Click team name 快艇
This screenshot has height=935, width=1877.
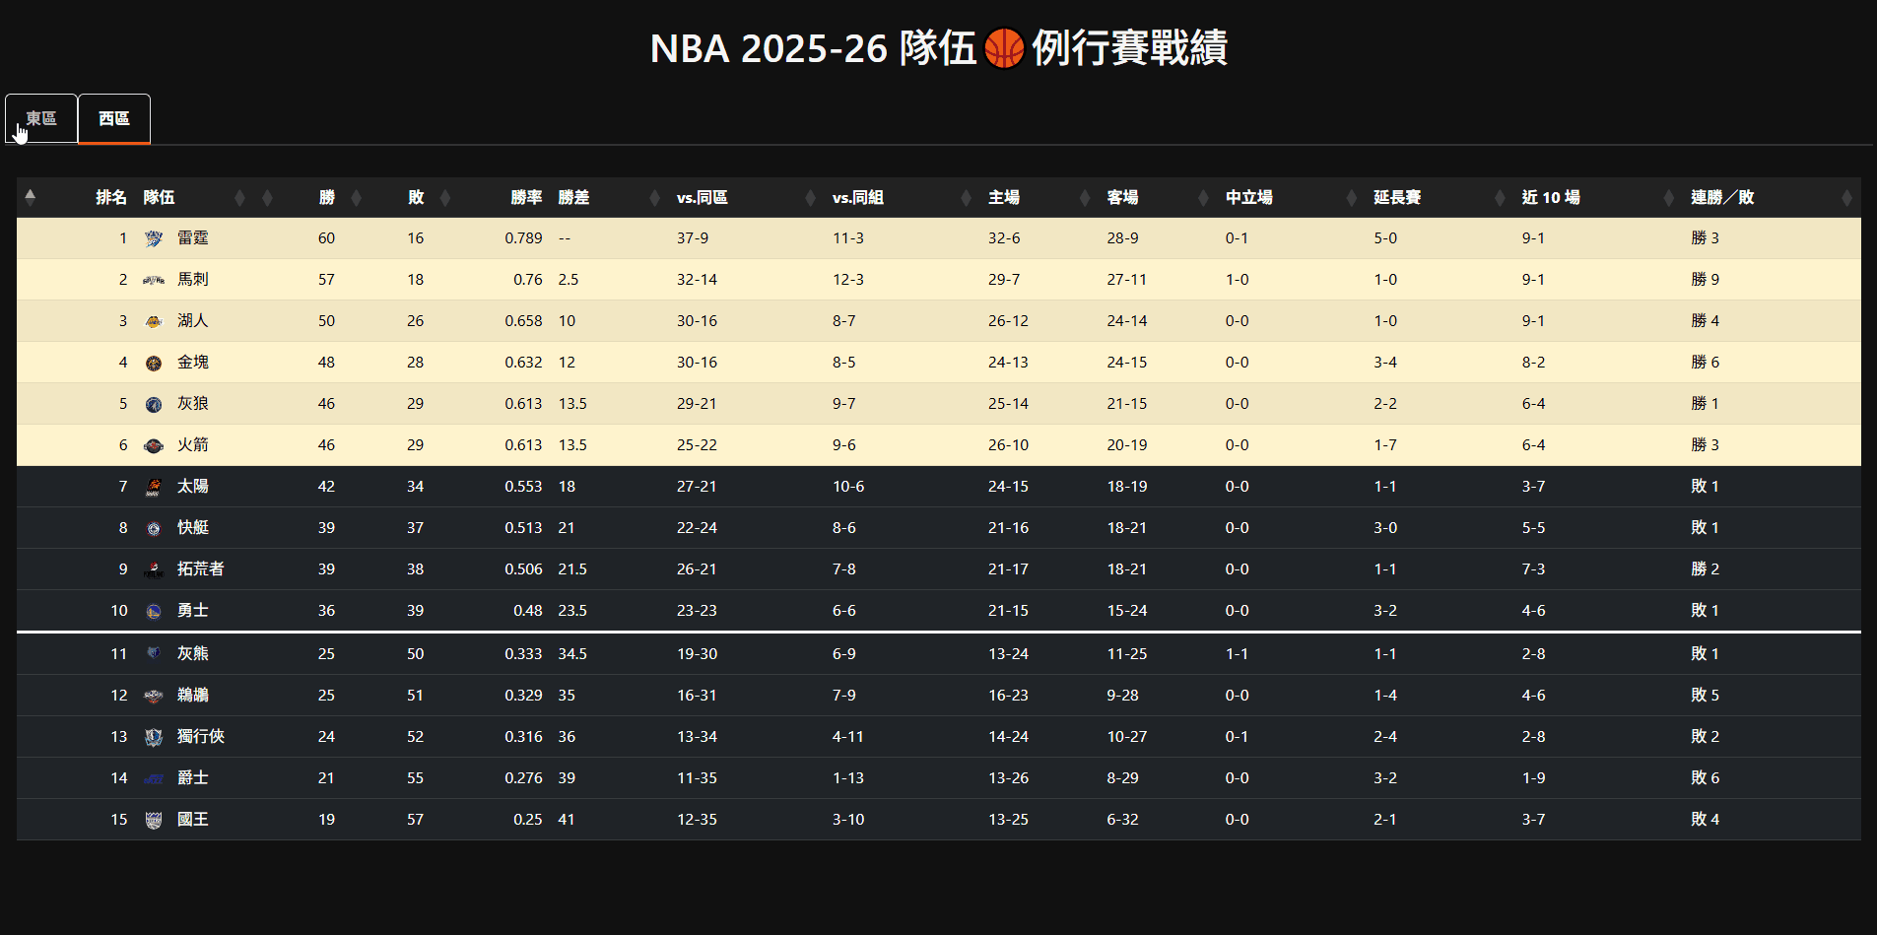coord(192,527)
